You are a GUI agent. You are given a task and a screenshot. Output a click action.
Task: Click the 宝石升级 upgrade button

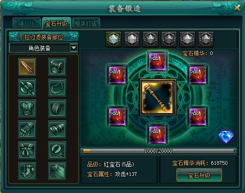tap(199, 175)
